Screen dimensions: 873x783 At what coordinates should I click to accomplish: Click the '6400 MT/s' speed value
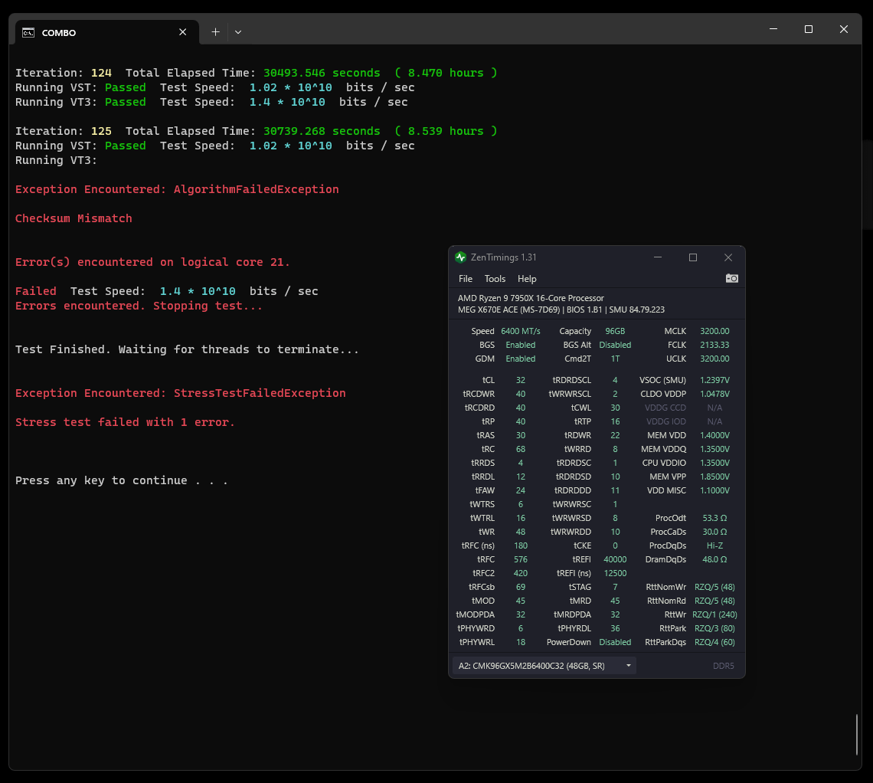[x=521, y=331]
